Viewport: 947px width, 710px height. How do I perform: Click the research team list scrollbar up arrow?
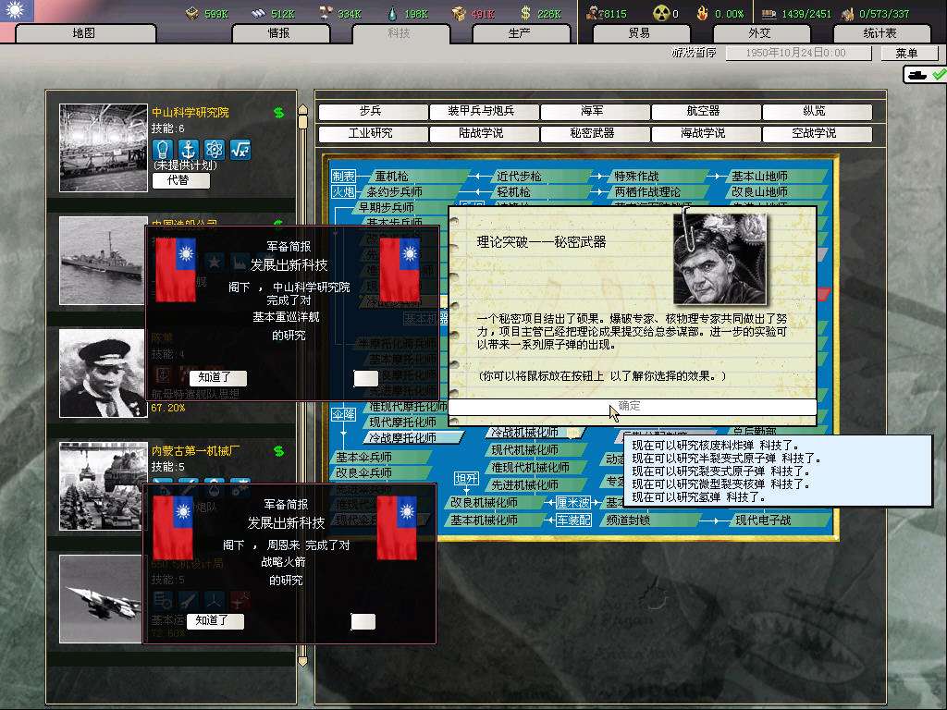(x=303, y=111)
